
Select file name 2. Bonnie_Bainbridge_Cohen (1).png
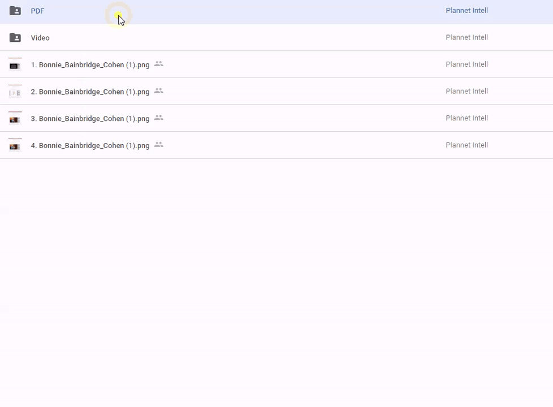(90, 92)
